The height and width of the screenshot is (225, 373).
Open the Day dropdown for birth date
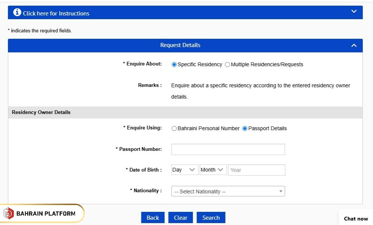(185, 170)
